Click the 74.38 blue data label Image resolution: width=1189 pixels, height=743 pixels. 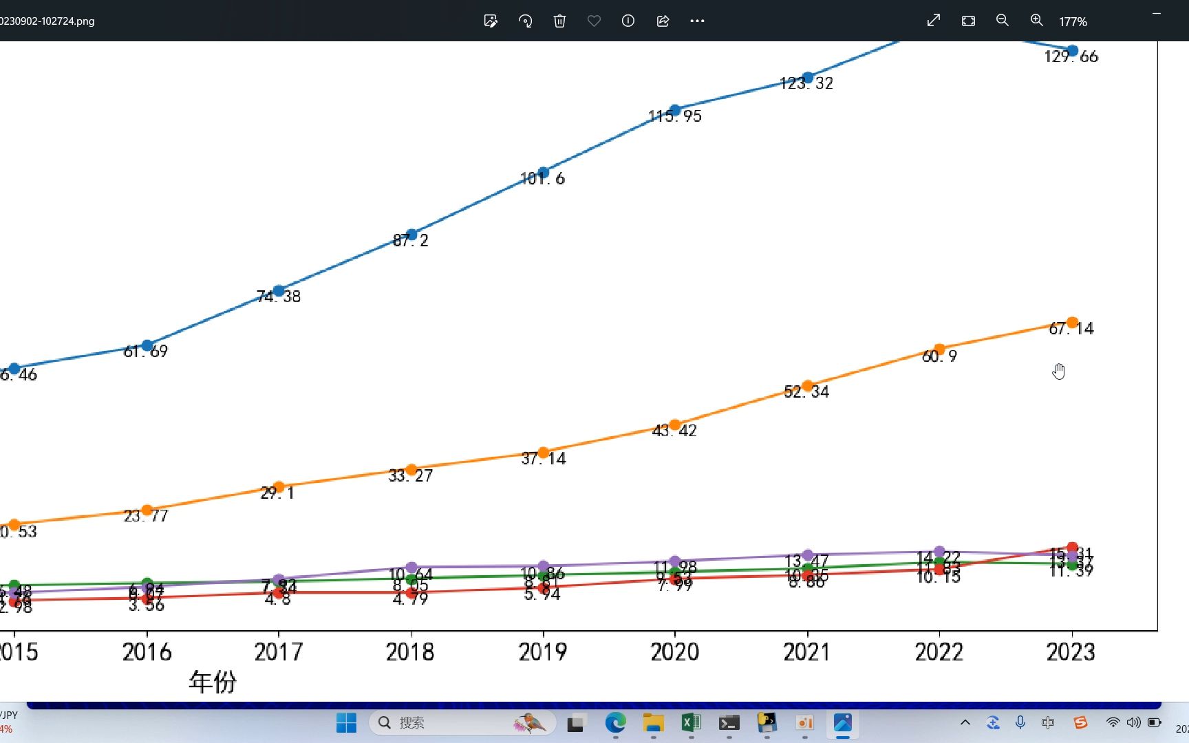[278, 297]
